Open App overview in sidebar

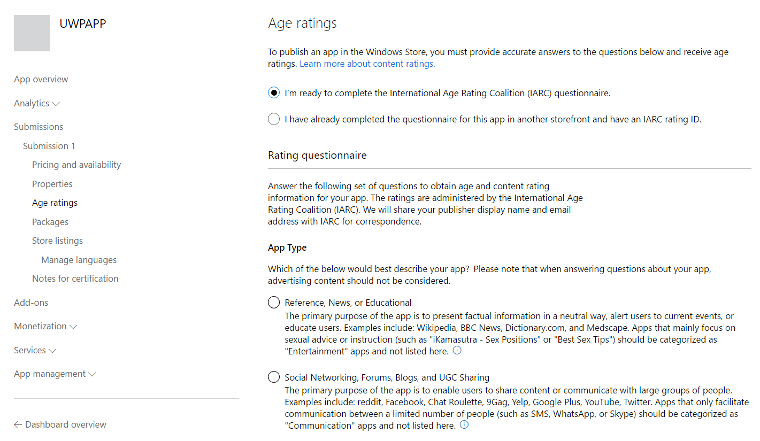[41, 79]
